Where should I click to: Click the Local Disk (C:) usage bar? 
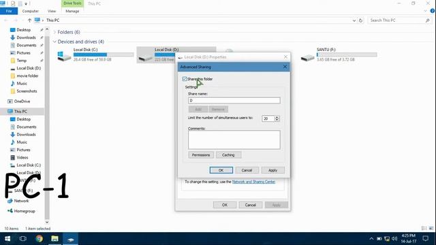pos(104,54)
